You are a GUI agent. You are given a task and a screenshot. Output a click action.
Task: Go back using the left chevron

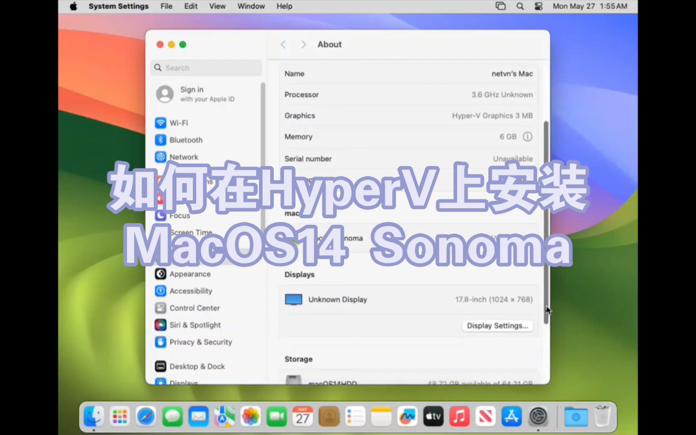click(x=283, y=45)
